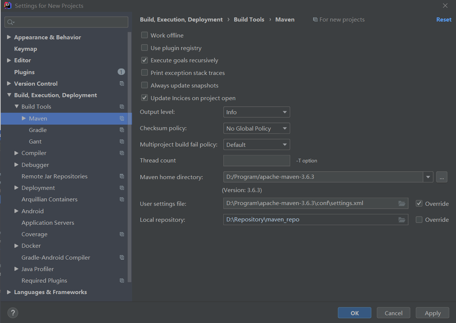Click the project-level icon beside Gradle-Android Compiler
The height and width of the screenshot is (323, 456).
pyautogui.click(x=122, y=257)
